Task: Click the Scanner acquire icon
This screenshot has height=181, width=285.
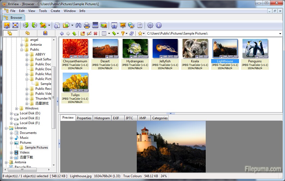Action: tap(95, 25)
